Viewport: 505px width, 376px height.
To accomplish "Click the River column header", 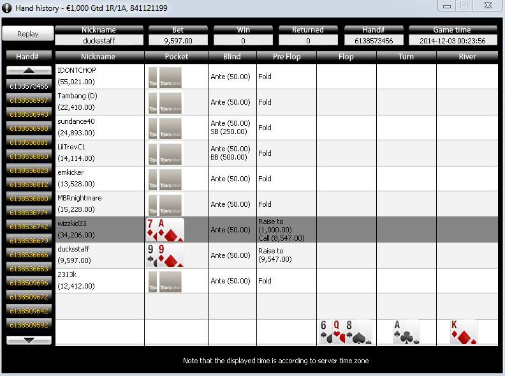I will tap(467, 56).
